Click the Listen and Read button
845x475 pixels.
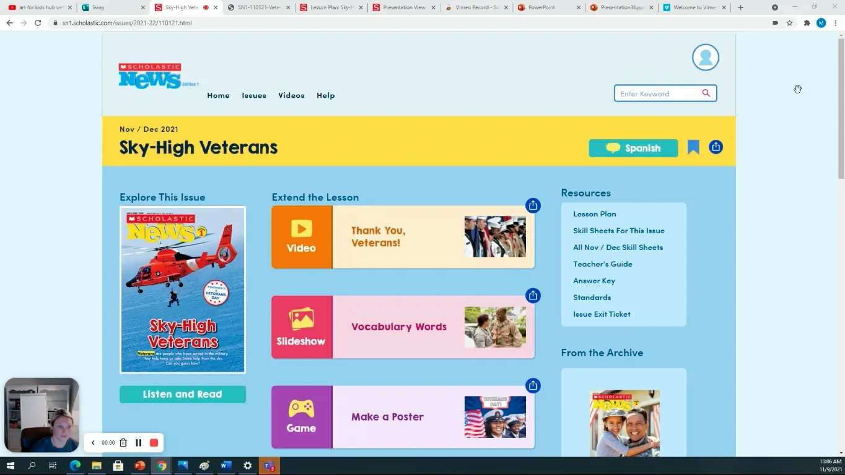click(183, 395)
